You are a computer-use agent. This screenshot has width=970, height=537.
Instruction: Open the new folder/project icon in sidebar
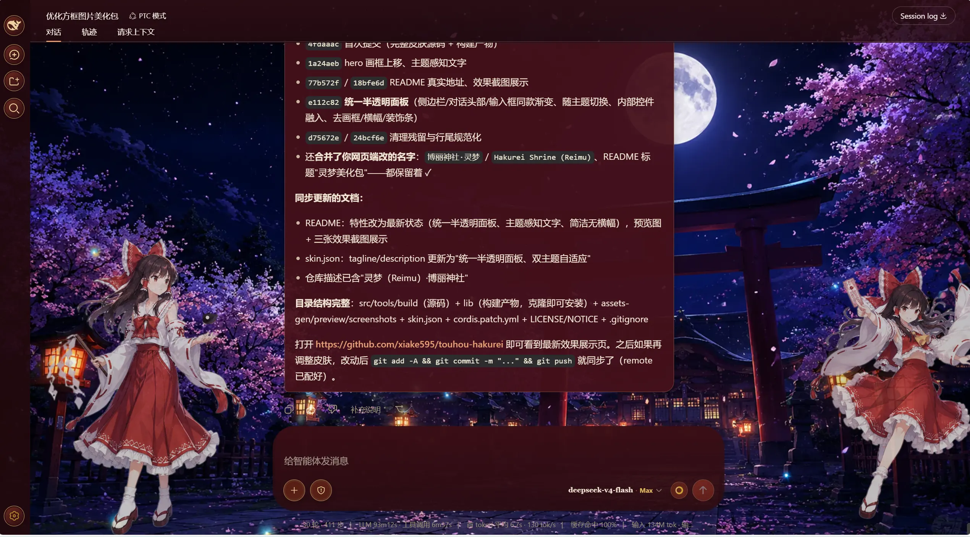[x=14, y=81]
